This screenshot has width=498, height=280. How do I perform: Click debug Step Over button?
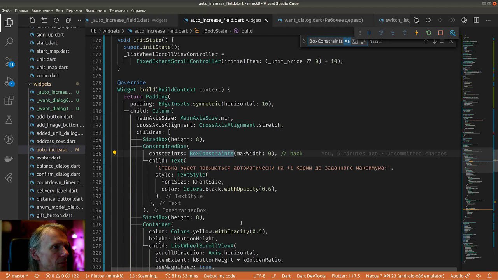coord(381,33)
